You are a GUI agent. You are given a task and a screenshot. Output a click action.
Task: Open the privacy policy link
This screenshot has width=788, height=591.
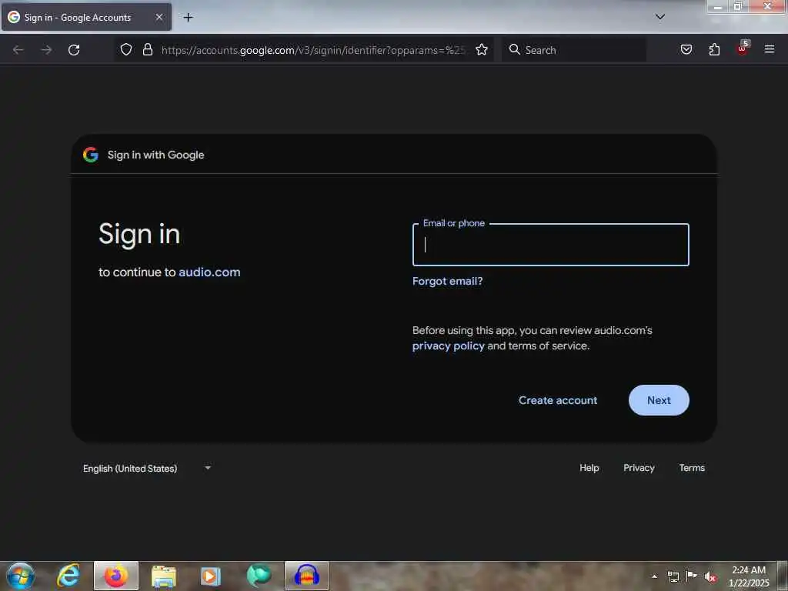[449, 346]
